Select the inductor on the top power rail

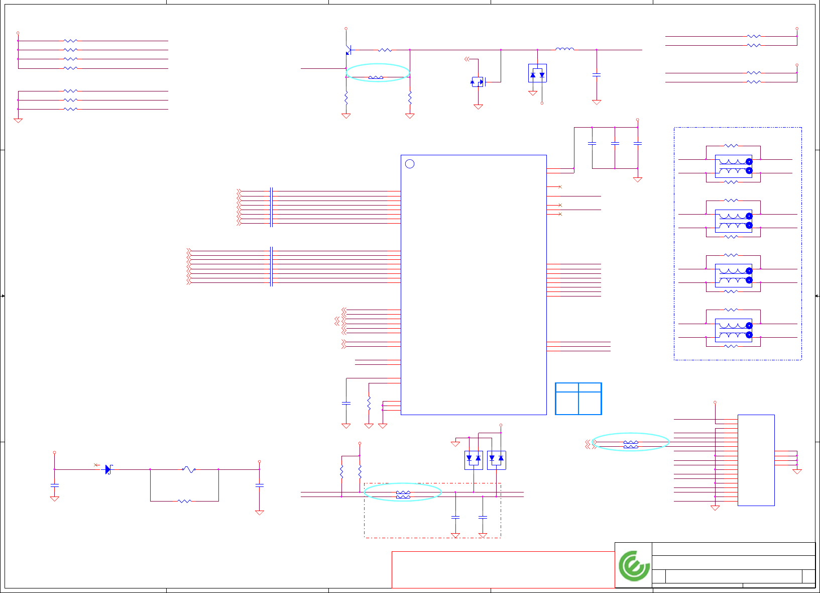565,49
